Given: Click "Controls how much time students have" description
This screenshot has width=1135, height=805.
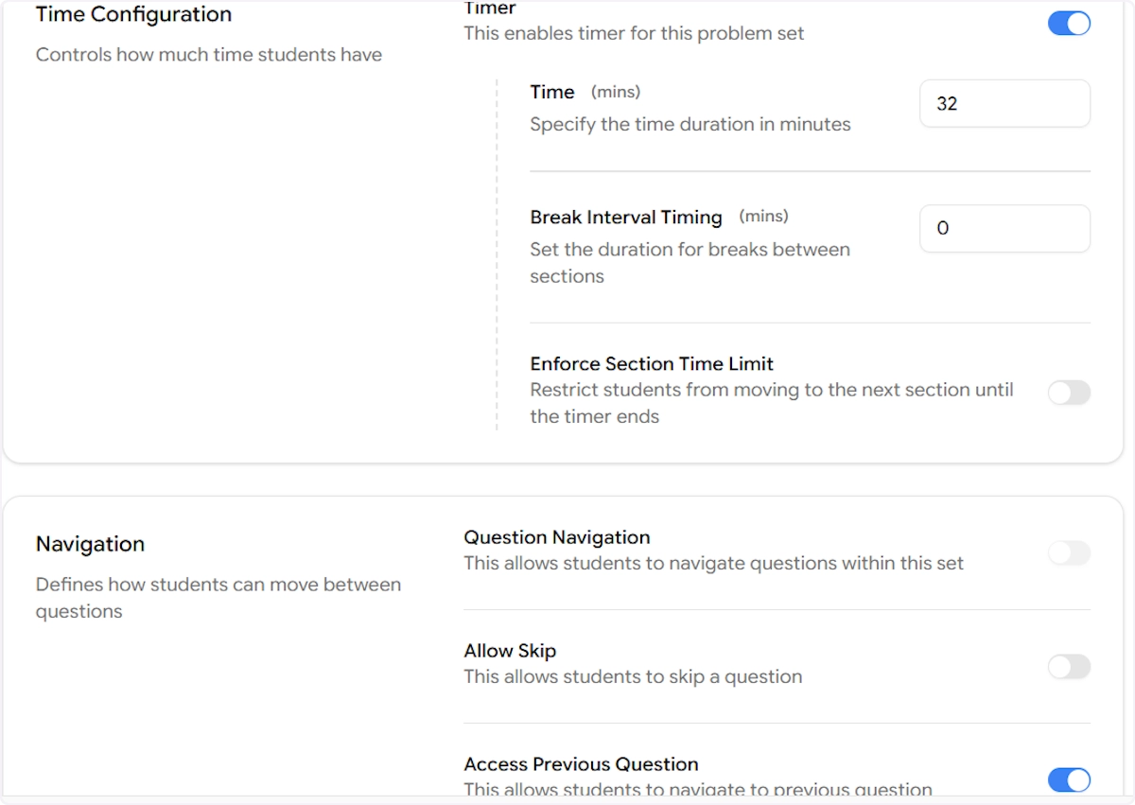Looking at the screenshot, I should [209, 55].
